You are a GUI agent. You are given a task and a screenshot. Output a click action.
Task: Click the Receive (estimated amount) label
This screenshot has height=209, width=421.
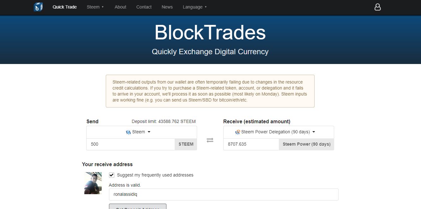click(257, 121)
